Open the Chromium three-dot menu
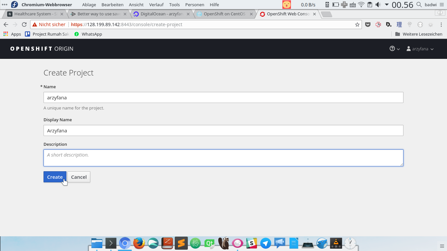The height and width of the screenshot is (251, 447). tap(441, 25)
